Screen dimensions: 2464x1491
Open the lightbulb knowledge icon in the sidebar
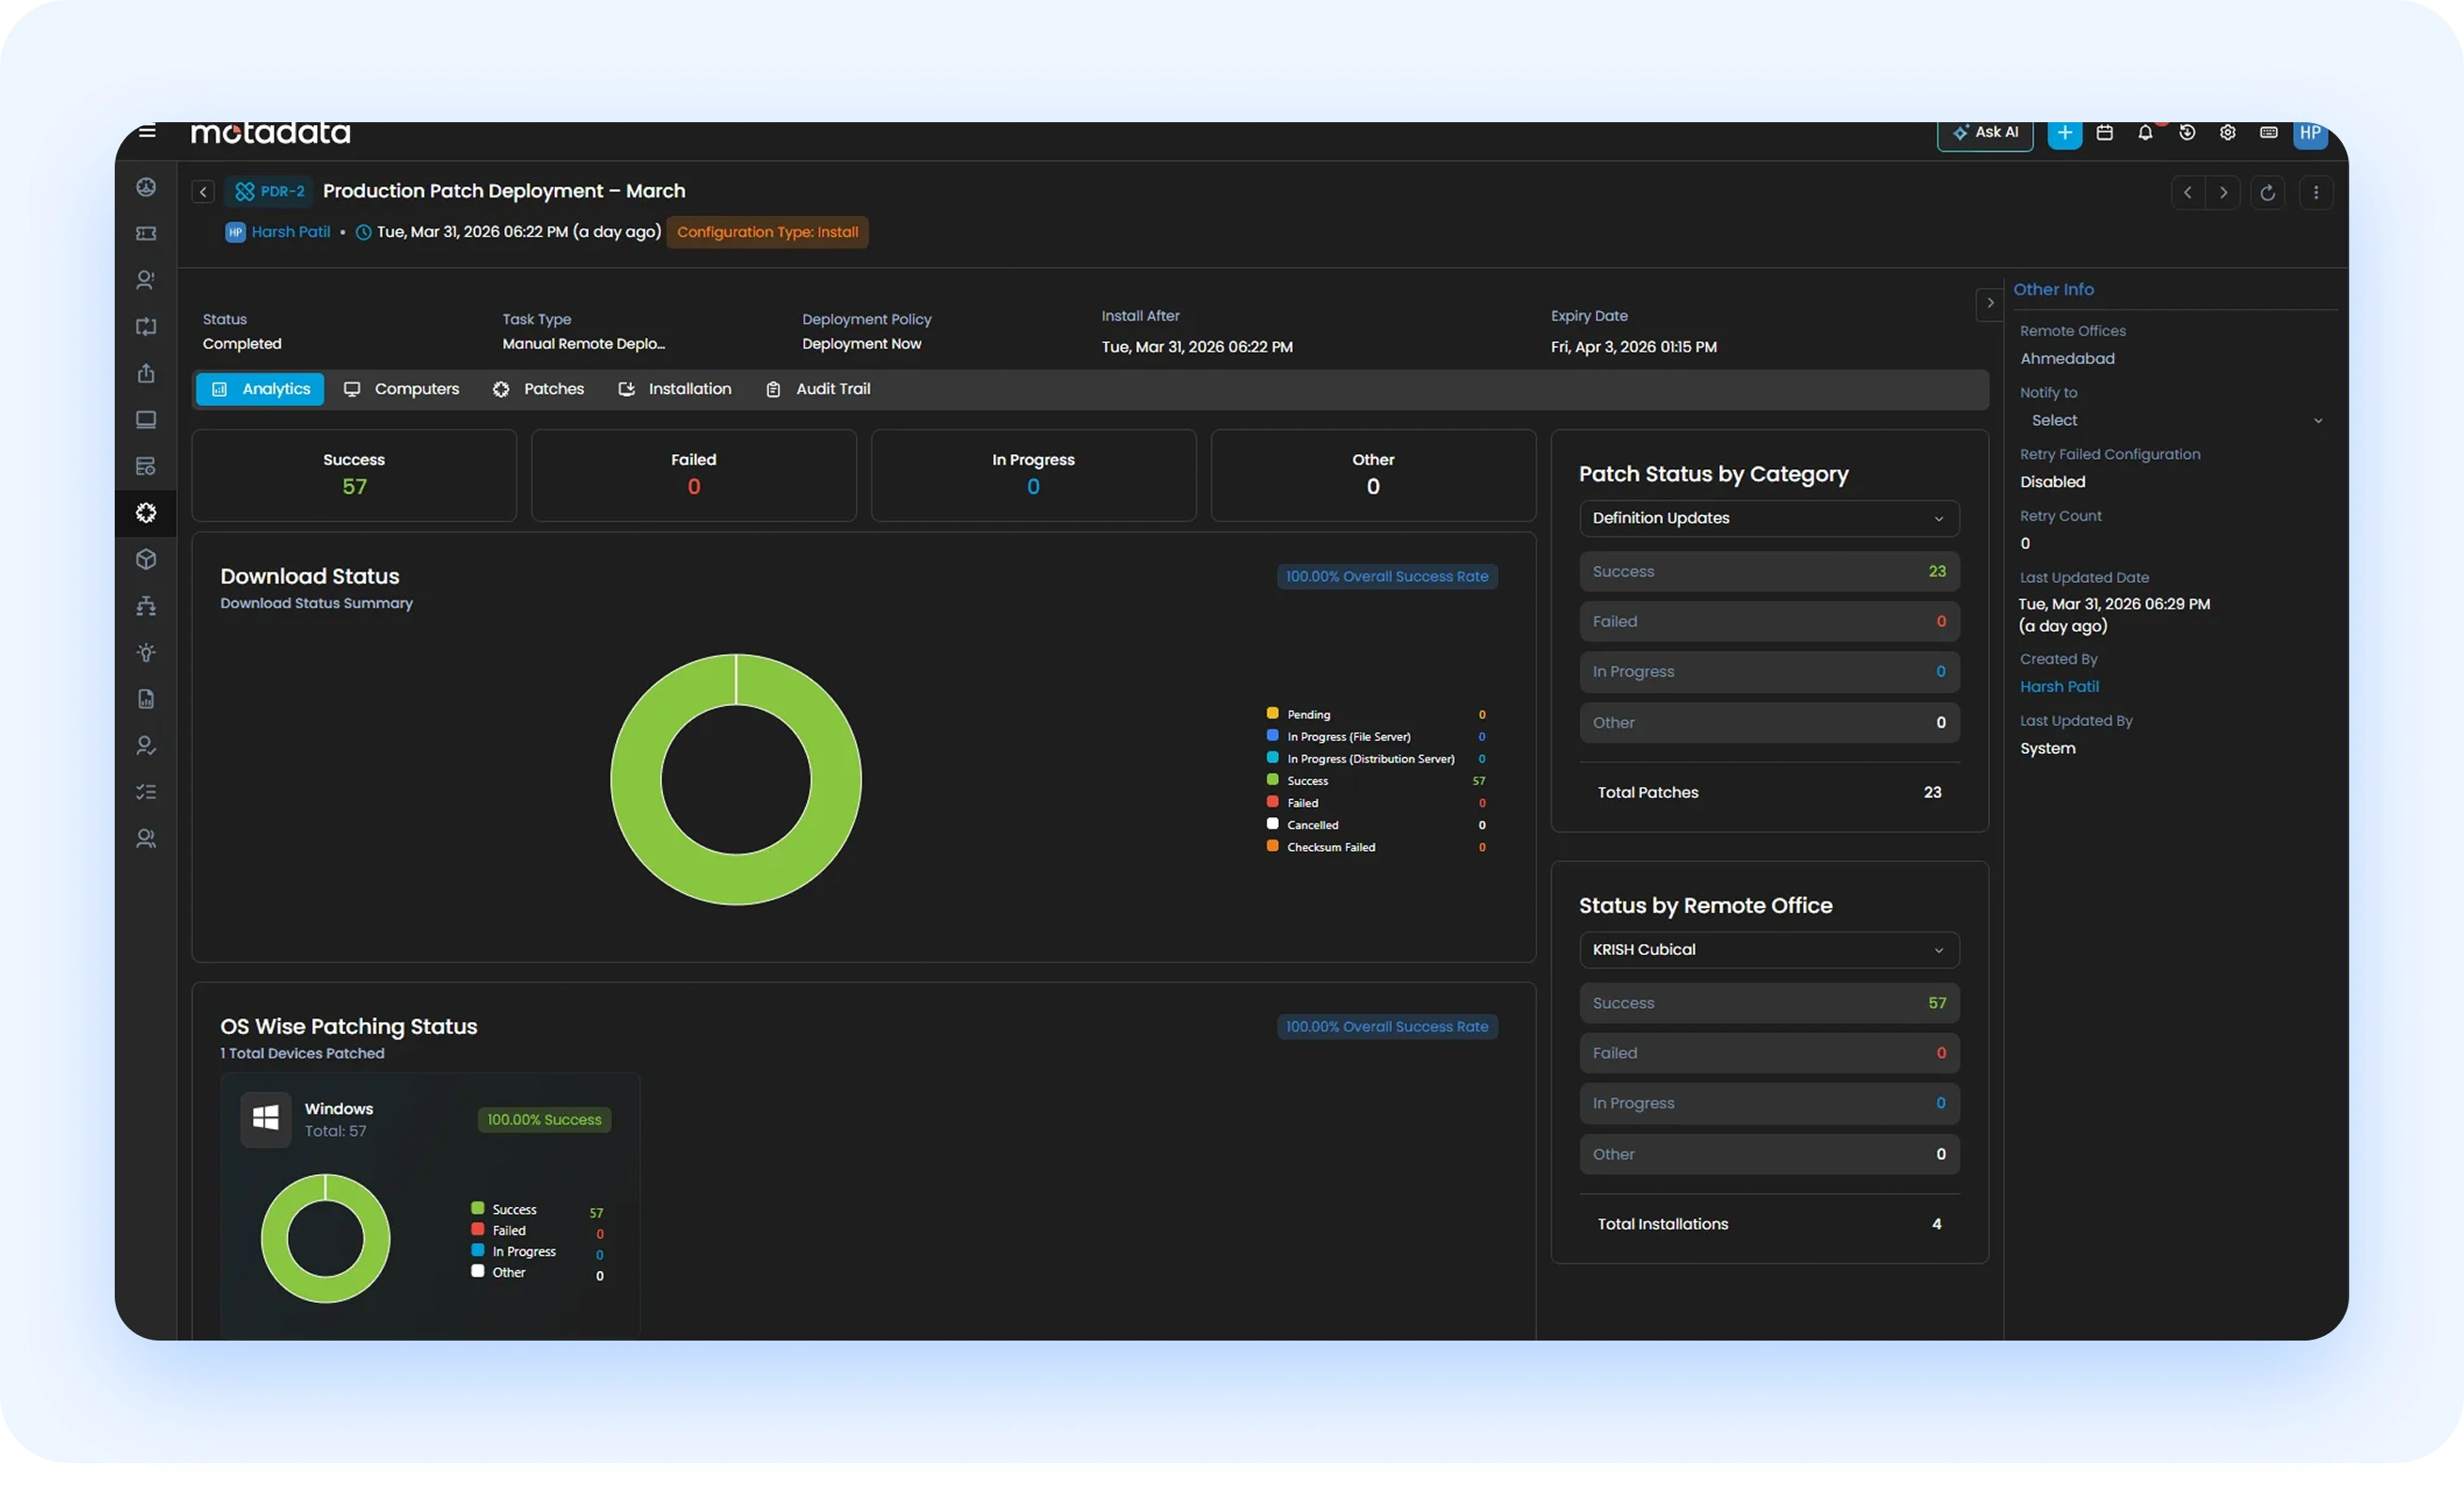146,652
